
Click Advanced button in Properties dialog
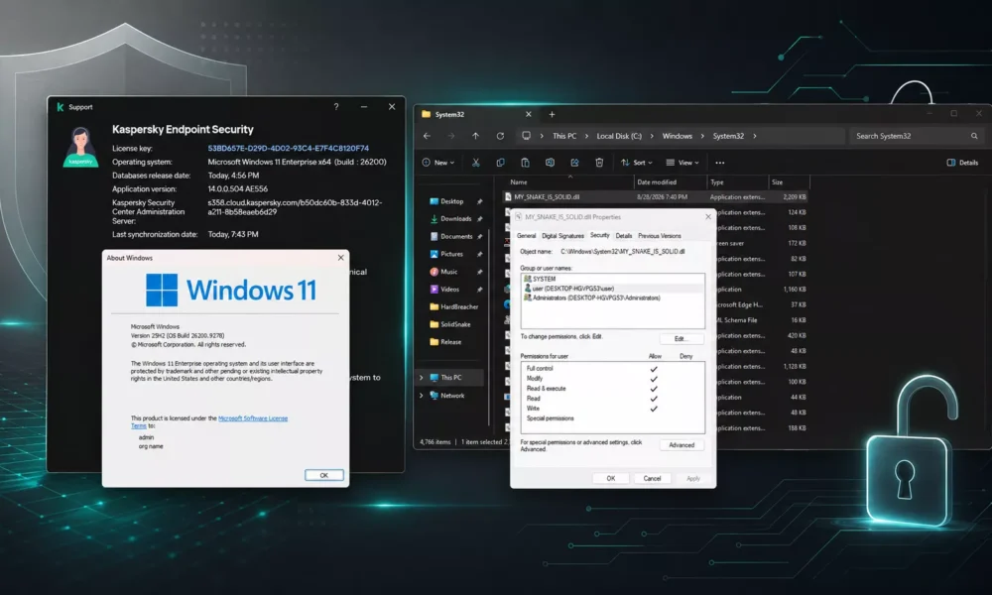(682, 445)
